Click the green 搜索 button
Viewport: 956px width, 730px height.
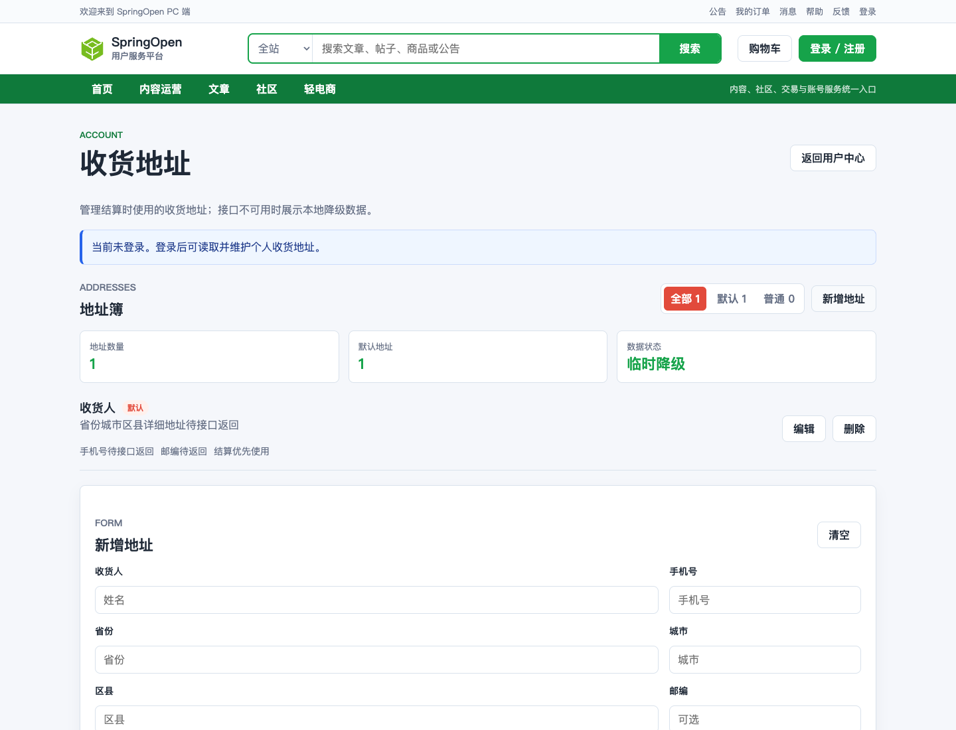(690, 48)
